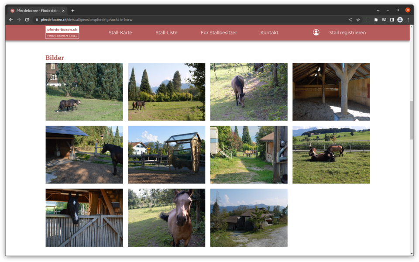Screen dimensions: 419x262
Task: Open photo of two horses near pine trees and house
Action: coord(84,92)
